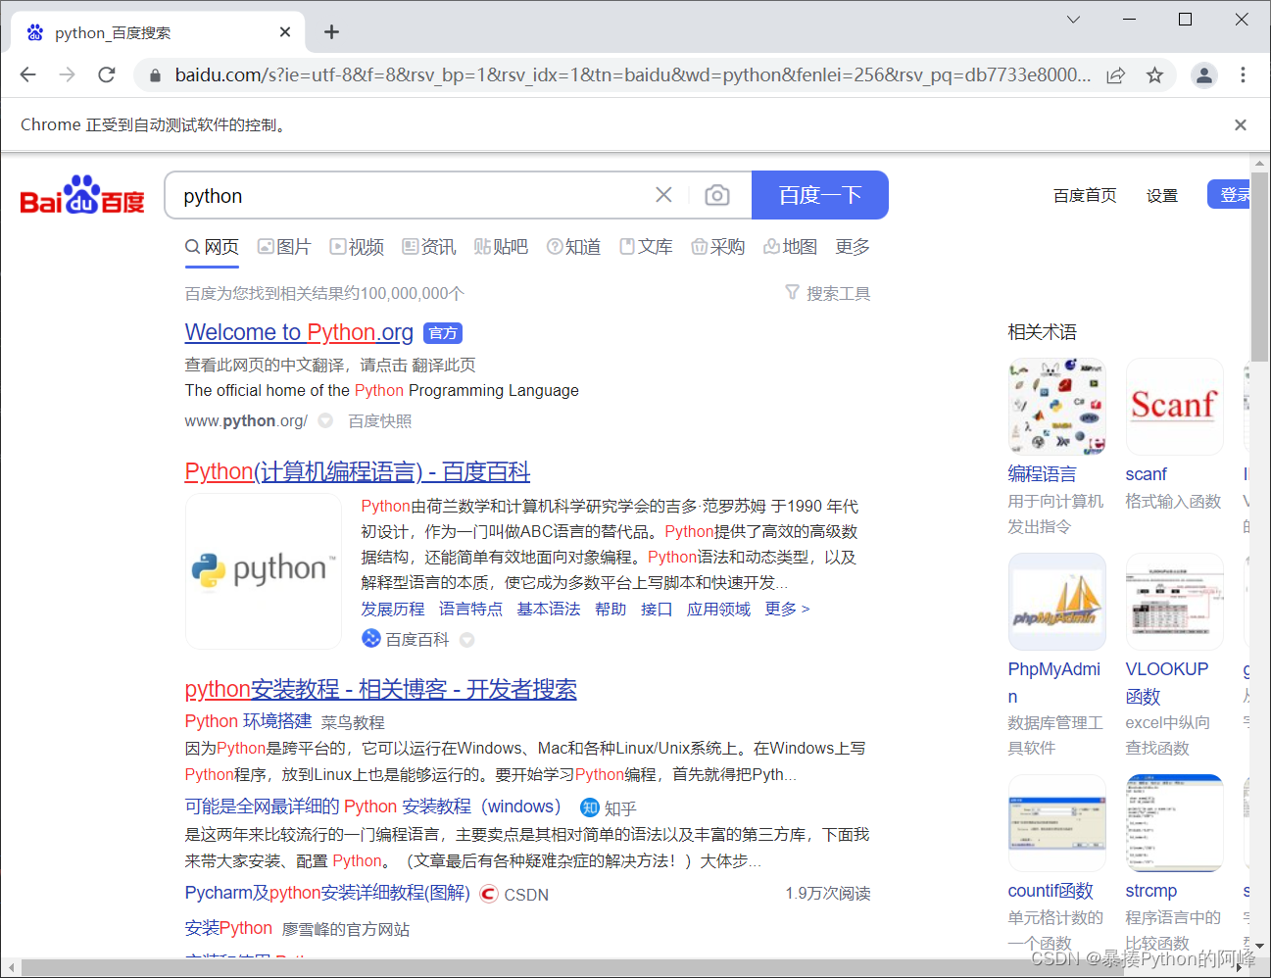This screenshot has height=978, width=1271.
Task: Clear the search box with X
Action: pyautogui.click(x=663, y=195)
